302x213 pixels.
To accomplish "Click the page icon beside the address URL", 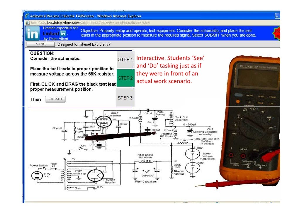I will pyautogui.click(x=27, y=23).
